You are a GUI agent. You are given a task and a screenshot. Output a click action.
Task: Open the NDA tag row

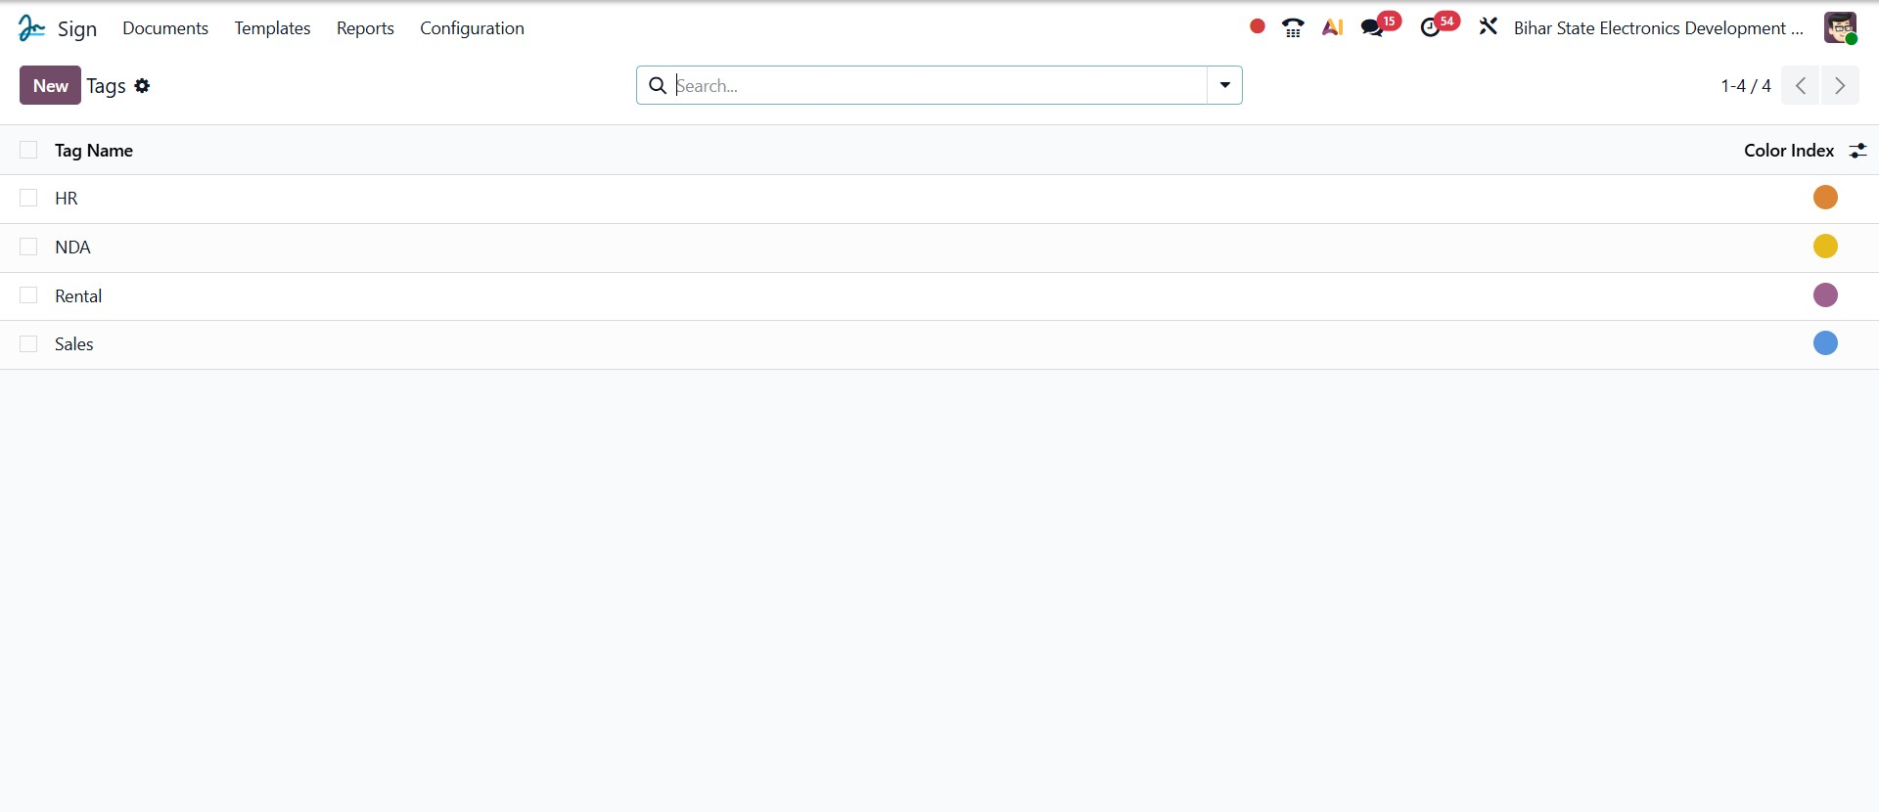pos(939,248)
